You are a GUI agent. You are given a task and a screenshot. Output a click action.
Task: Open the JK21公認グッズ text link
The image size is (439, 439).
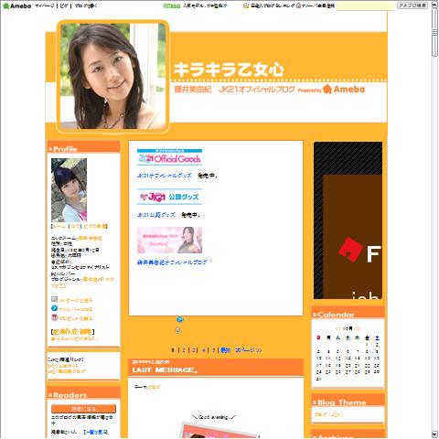click(x=156, y=215)
